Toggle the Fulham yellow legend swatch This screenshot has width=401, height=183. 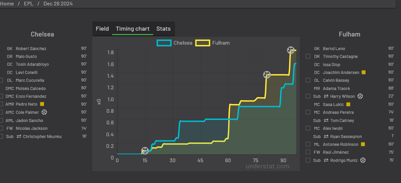click(203, 43)
